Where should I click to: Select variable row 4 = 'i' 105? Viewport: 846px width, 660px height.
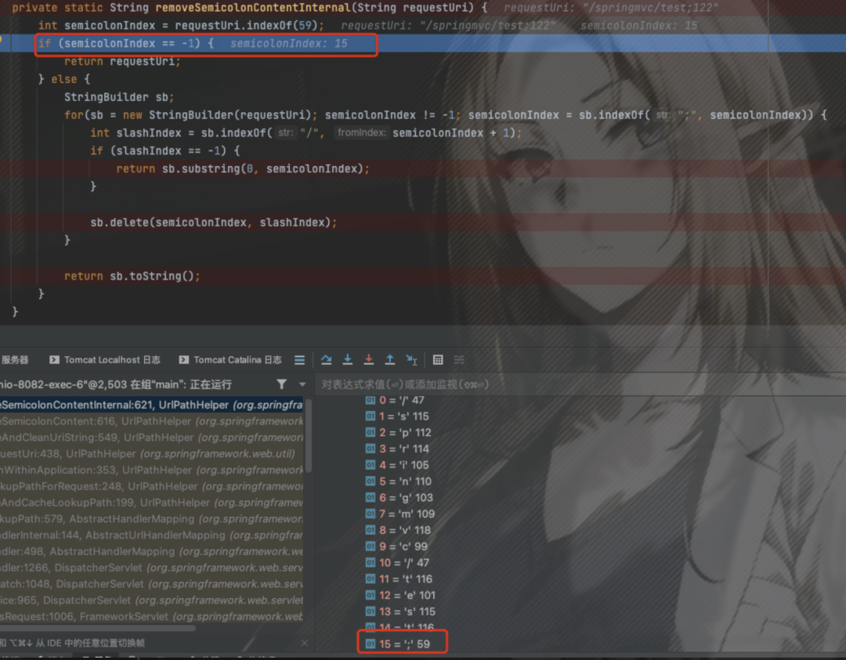pyautogui.click(x=397, y=465)
